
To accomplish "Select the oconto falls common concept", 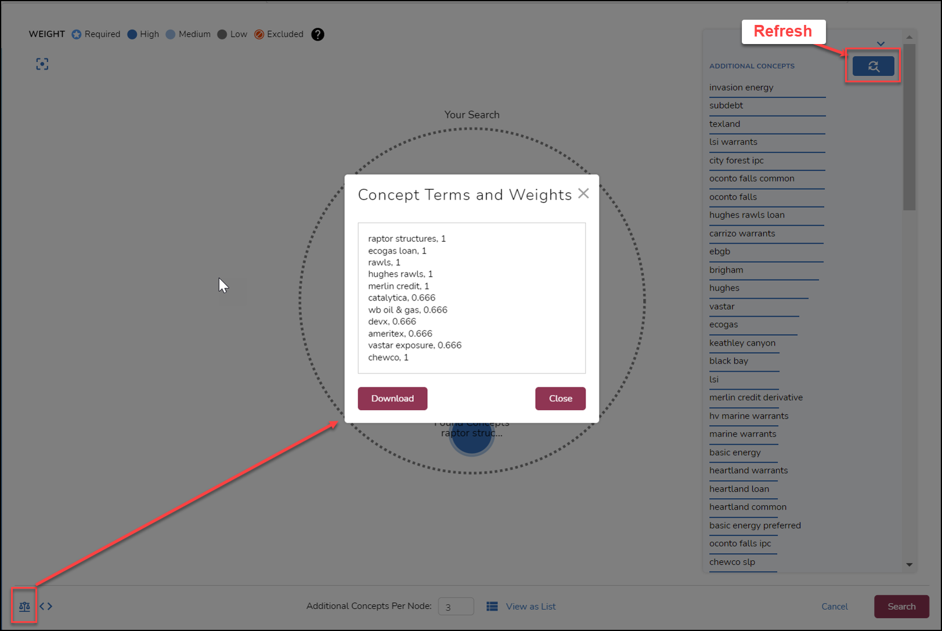I will (752, 179).
